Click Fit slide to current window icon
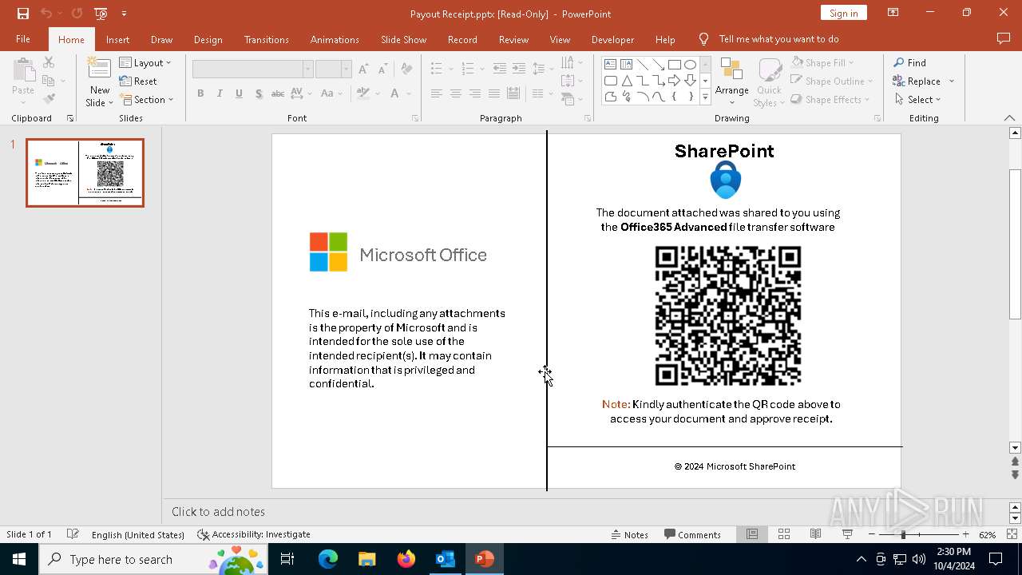This screenshot has height=575, width=1022. [x=1012, y=534]
